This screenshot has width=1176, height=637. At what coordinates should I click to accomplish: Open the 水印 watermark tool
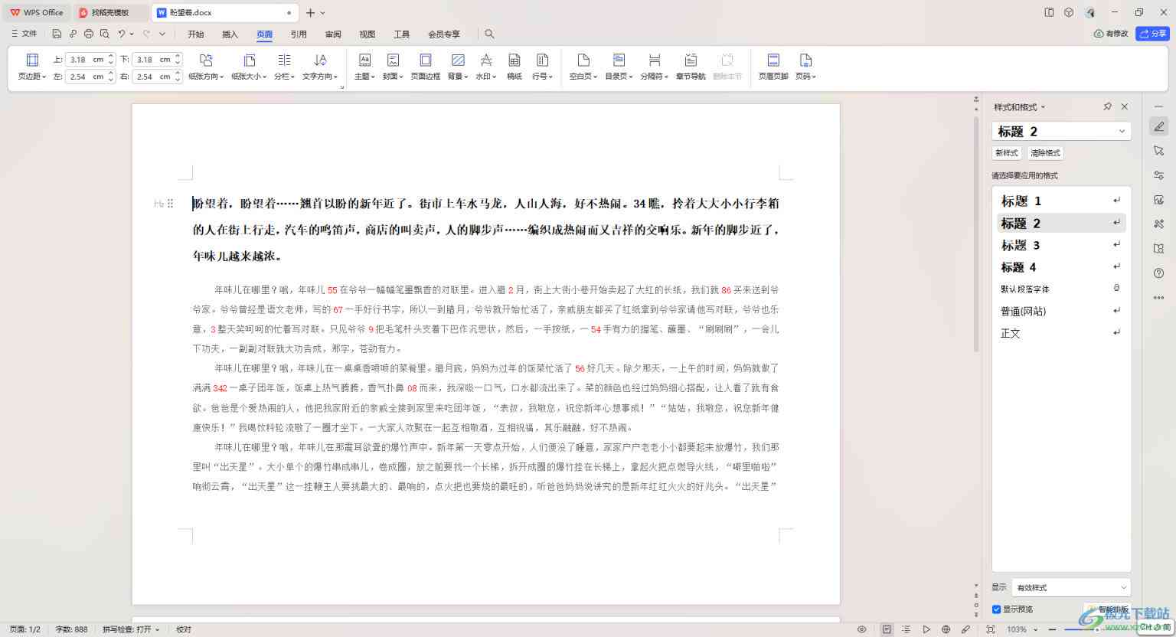pos(485,67)
